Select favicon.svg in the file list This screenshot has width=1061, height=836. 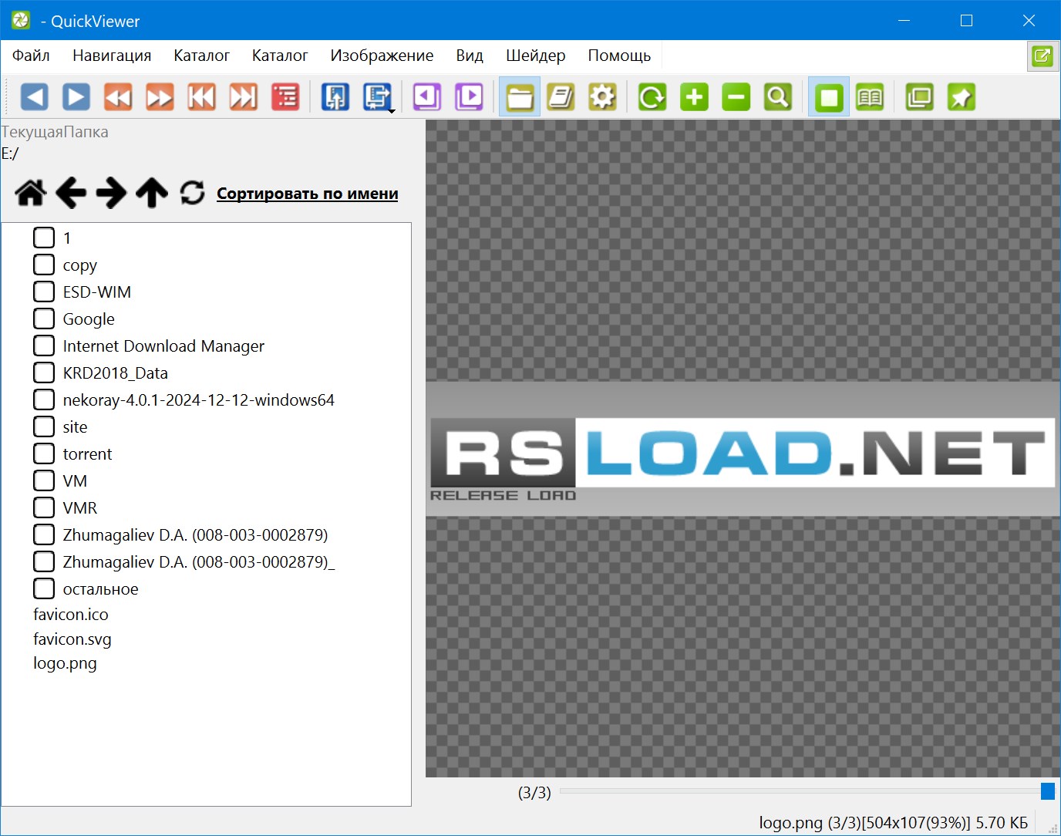(72, 639)
